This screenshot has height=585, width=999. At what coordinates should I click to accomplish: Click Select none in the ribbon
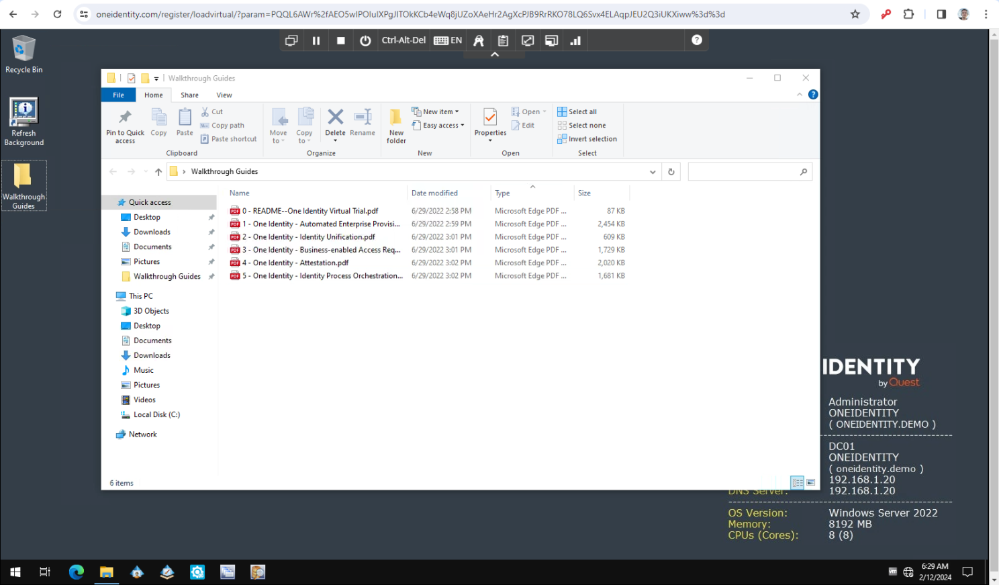click(x=581, y=126)
